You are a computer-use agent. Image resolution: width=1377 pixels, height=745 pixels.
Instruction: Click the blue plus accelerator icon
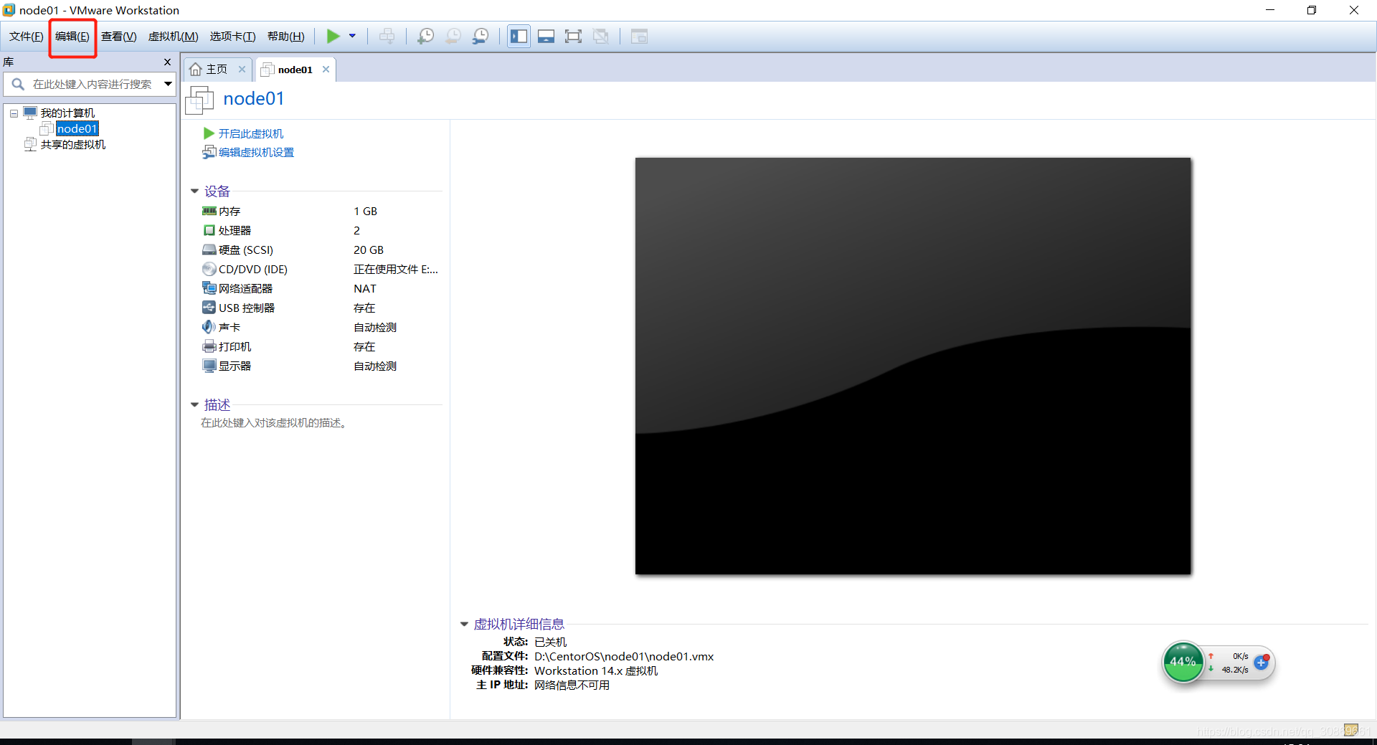(1262, 663)
